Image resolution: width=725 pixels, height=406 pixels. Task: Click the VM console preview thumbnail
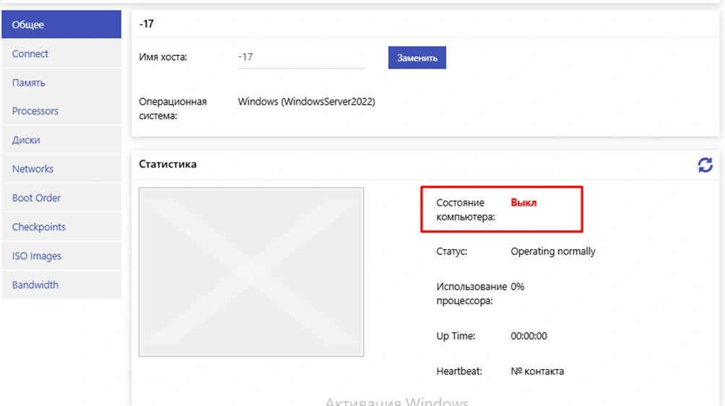[251, 272]
